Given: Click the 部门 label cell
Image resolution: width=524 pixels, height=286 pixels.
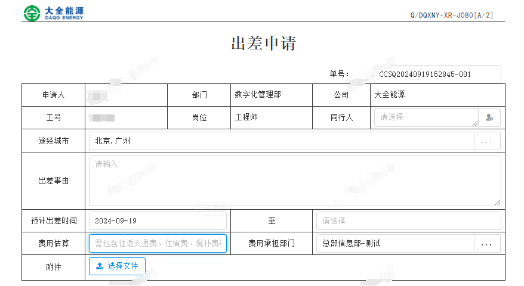Looking at the screenshot, I should click(x=199, y=95).
